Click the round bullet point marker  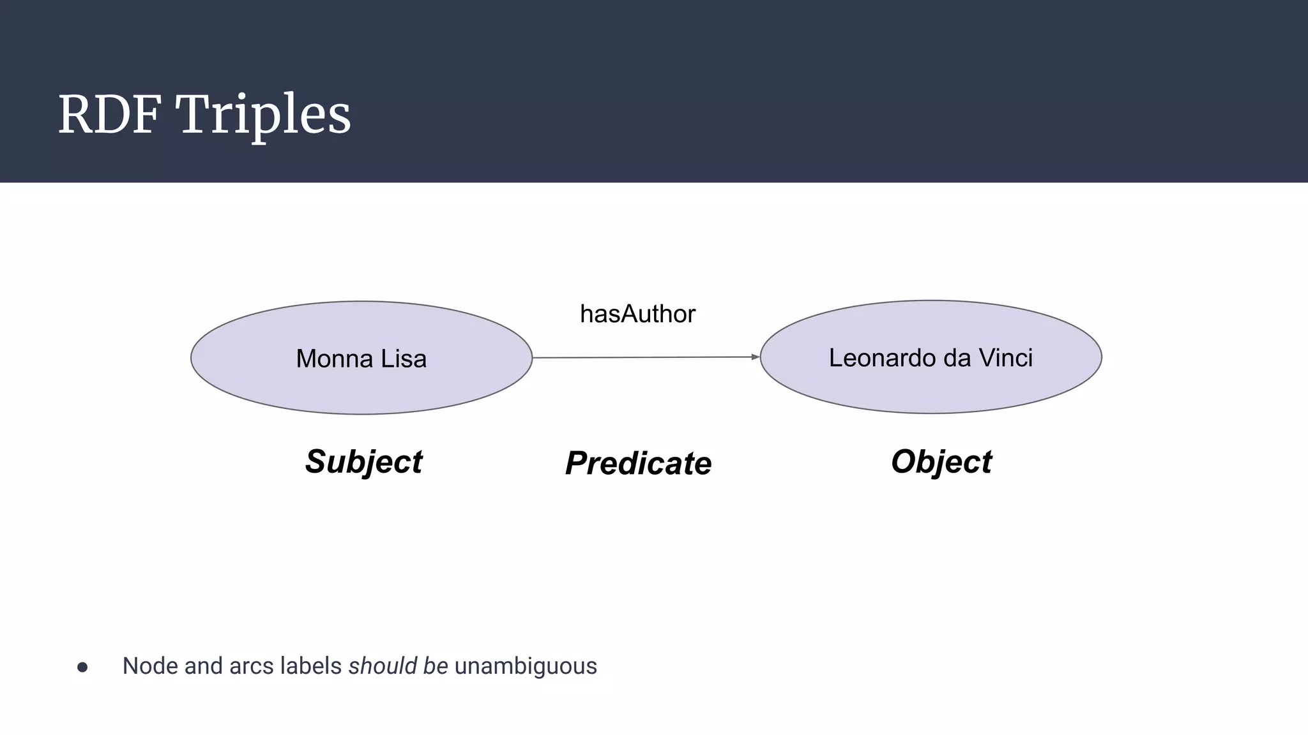tap(82, 667)
